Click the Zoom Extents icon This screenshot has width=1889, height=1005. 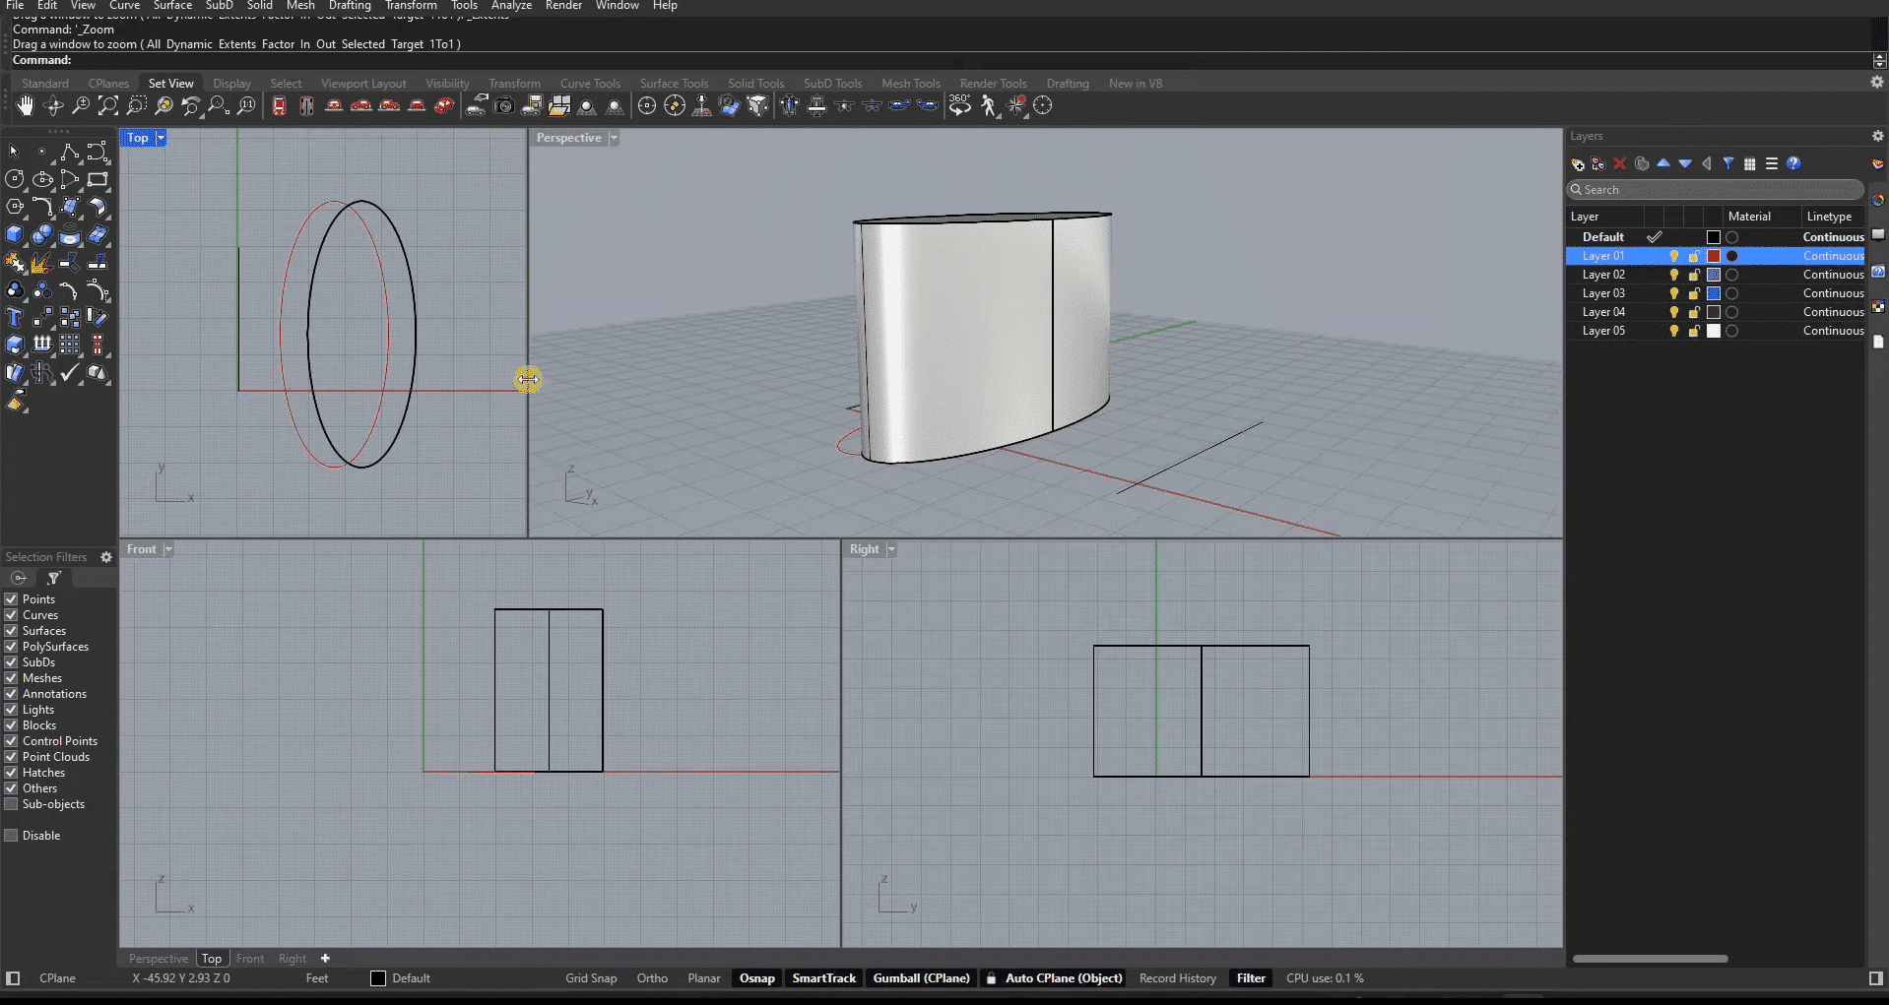pyautogui.click(x=108, y=106)
